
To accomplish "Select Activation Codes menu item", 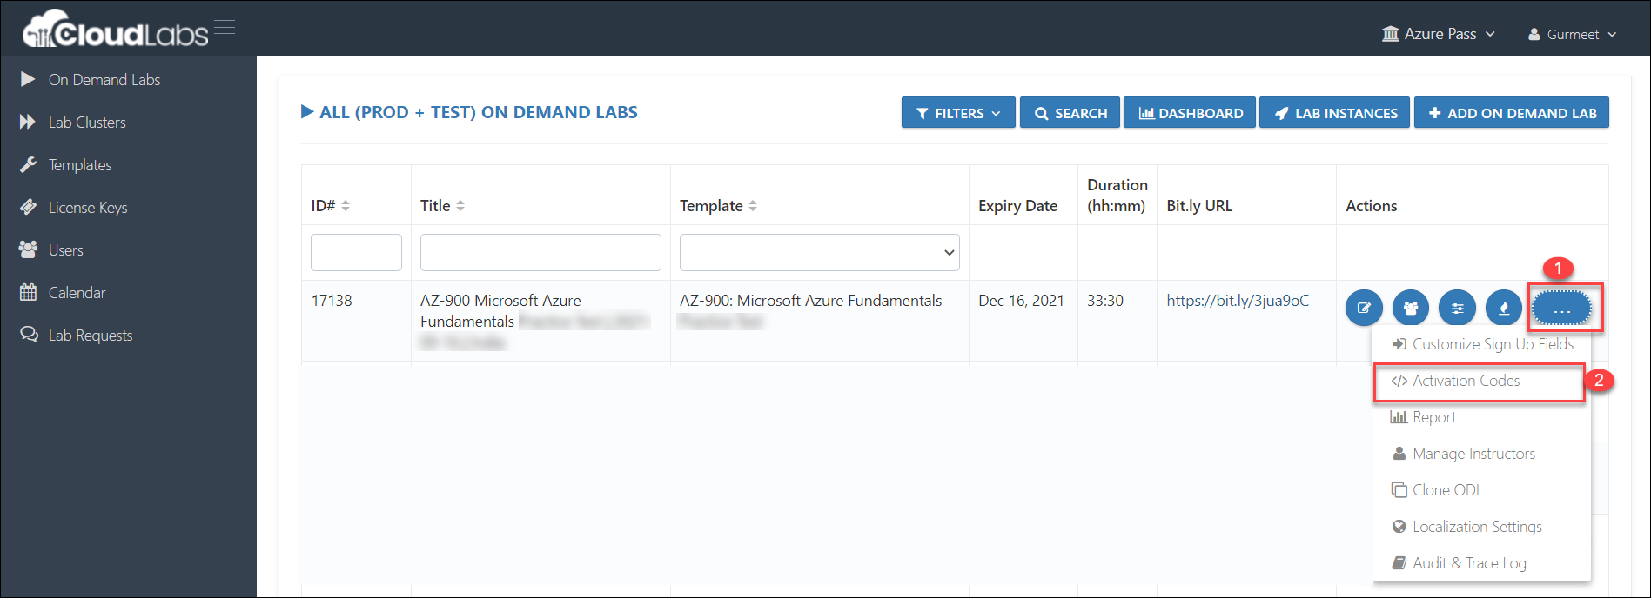I will (1482, 381).
